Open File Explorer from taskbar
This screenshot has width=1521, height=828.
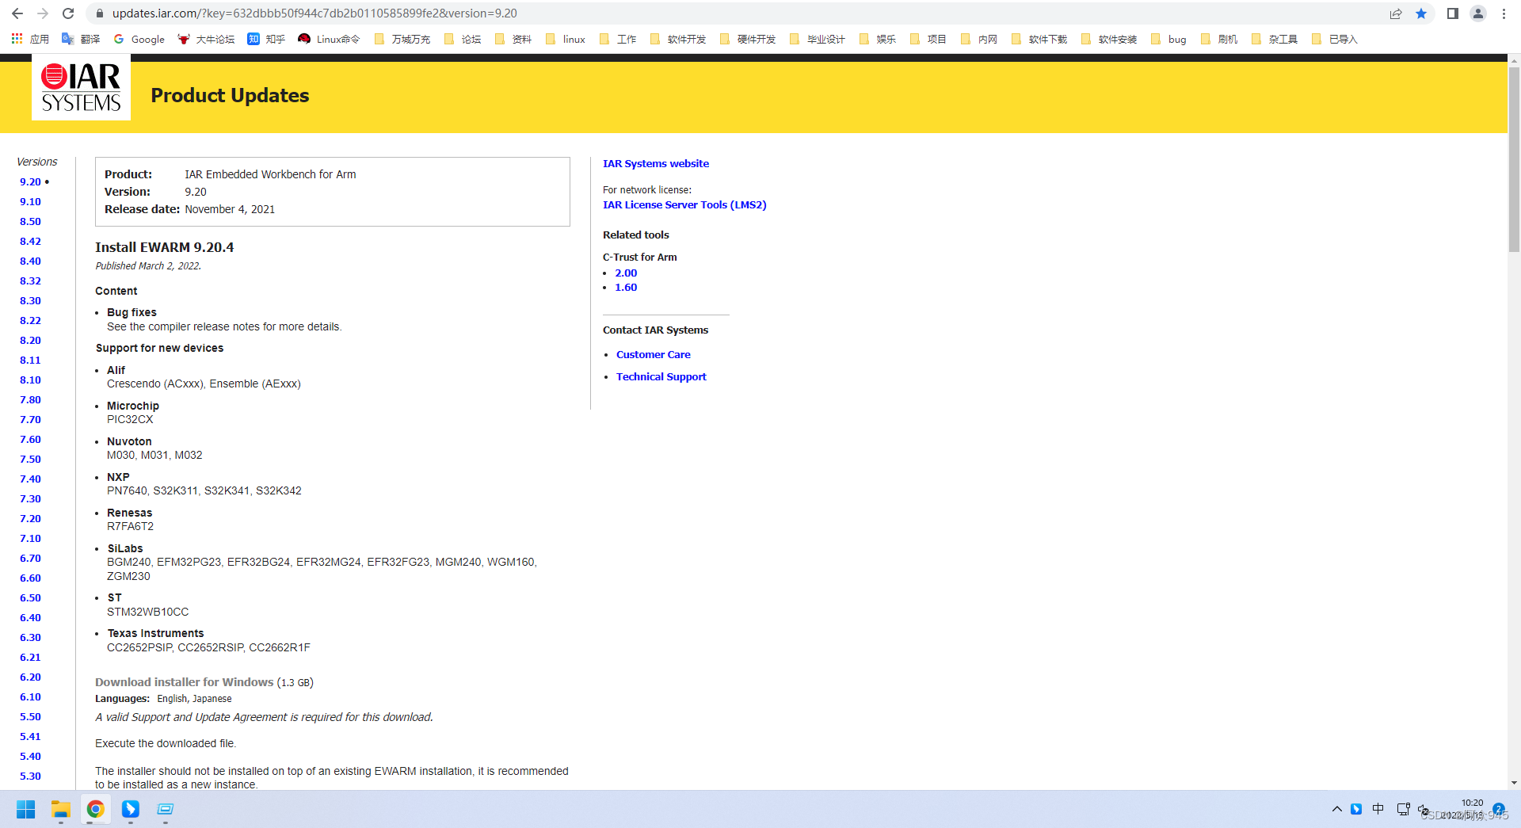61,809
